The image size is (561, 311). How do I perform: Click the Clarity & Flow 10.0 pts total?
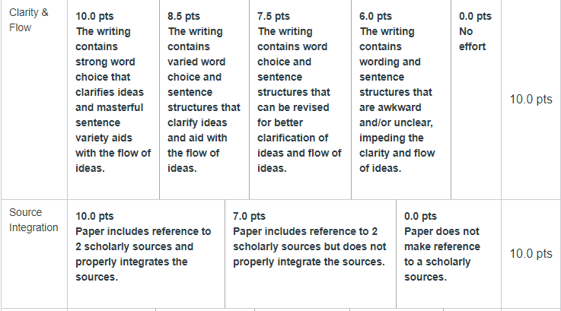pos(531,99)
